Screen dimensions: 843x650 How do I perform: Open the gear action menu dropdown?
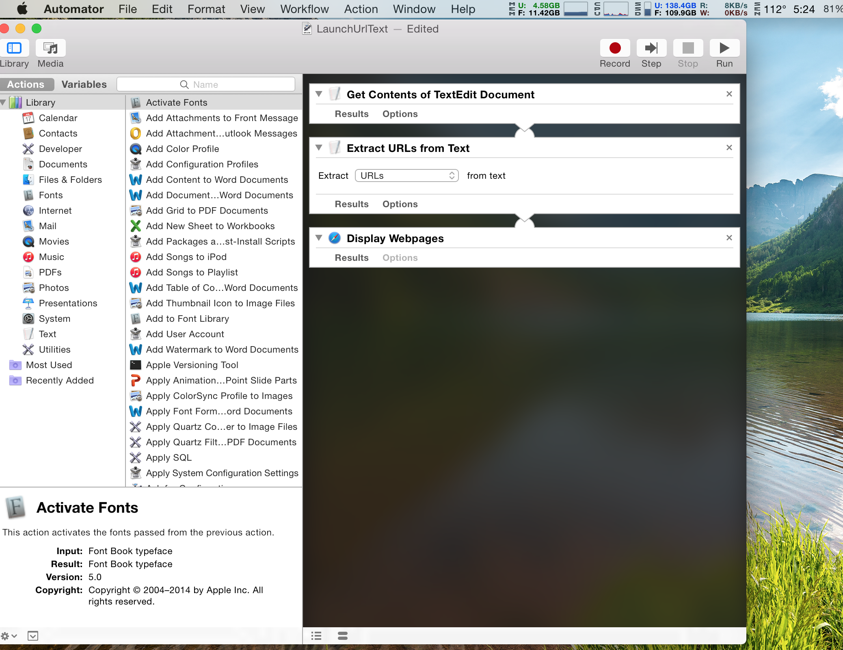point(9,636)
